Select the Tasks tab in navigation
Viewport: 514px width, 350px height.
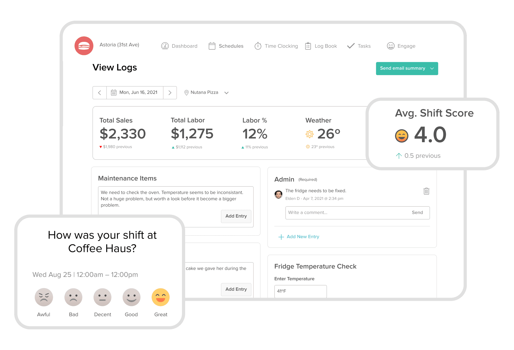point(359,46)
